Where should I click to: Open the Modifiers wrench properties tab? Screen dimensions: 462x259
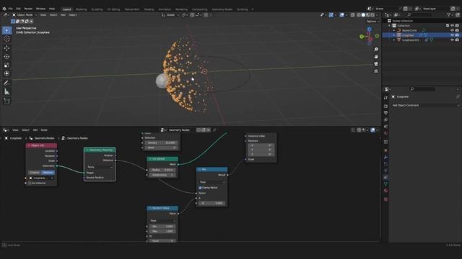coord(385,157)
